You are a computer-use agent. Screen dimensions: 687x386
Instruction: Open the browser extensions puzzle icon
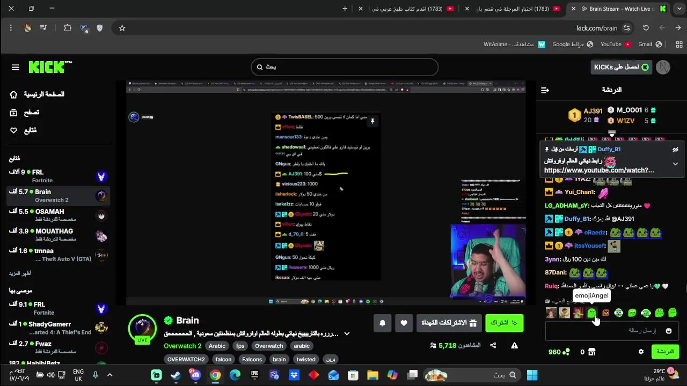(68, 28)
